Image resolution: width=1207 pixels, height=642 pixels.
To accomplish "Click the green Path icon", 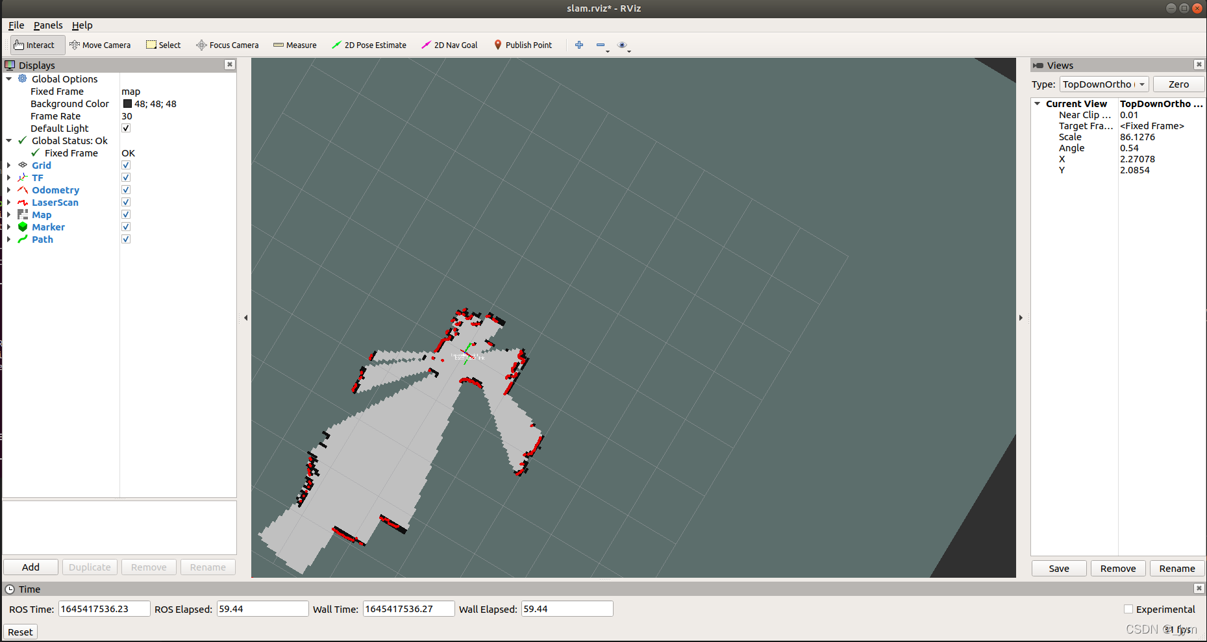I will click(23, 239).
